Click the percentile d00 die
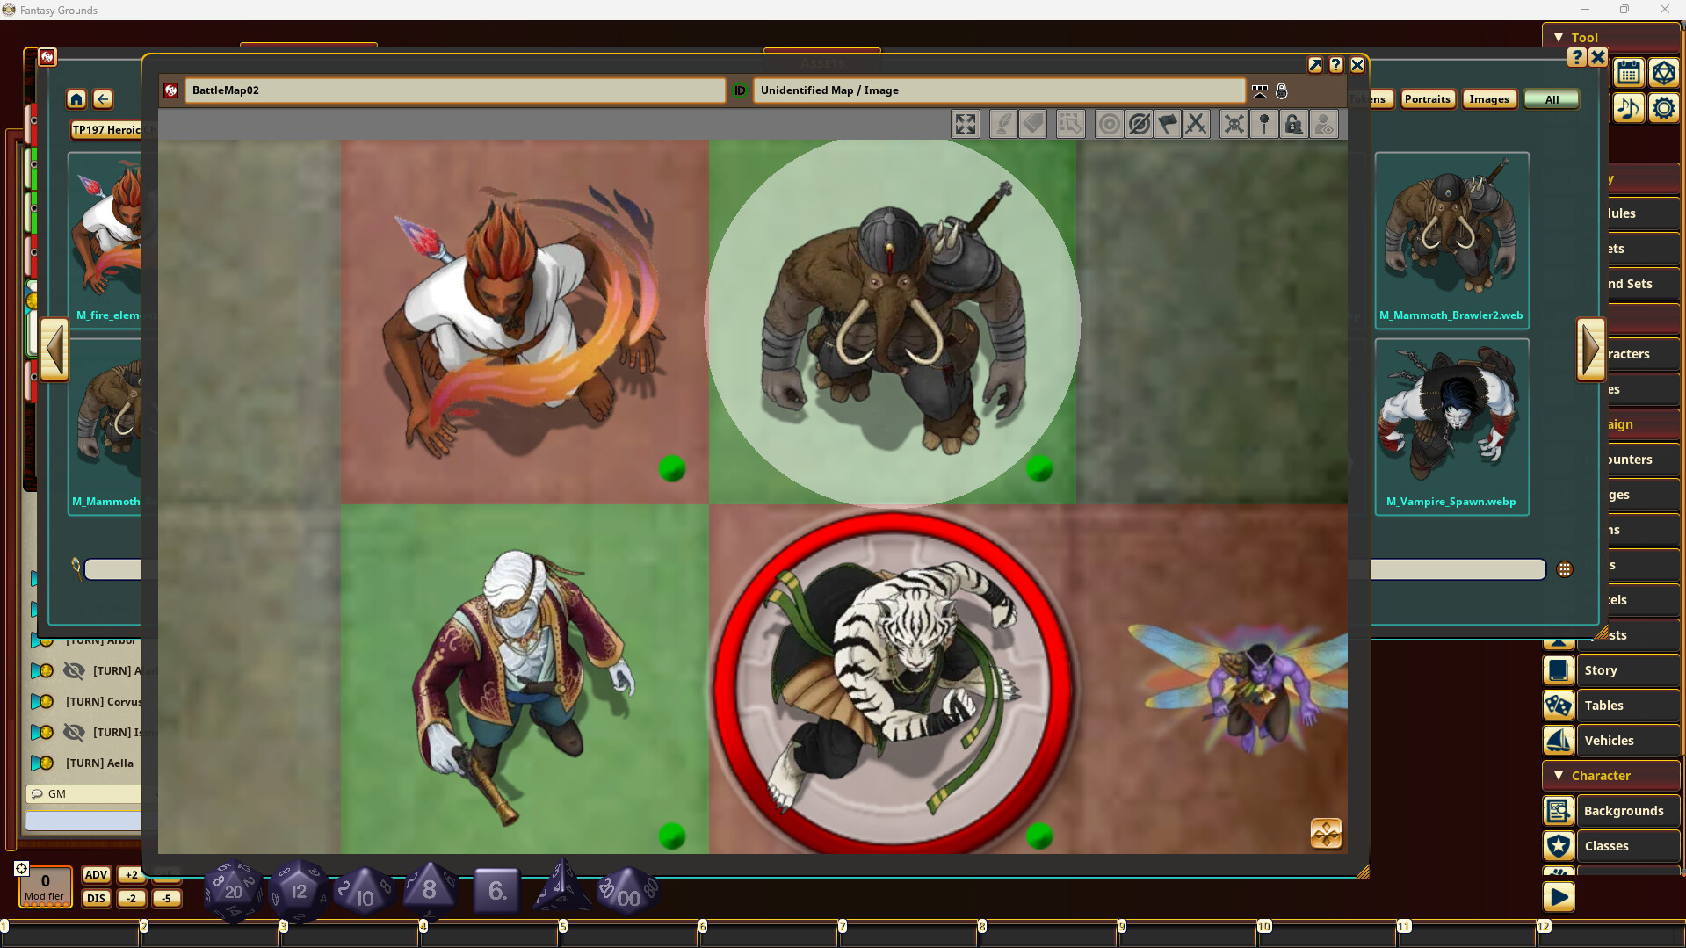Screen dimensions: 1686x948 627,893
